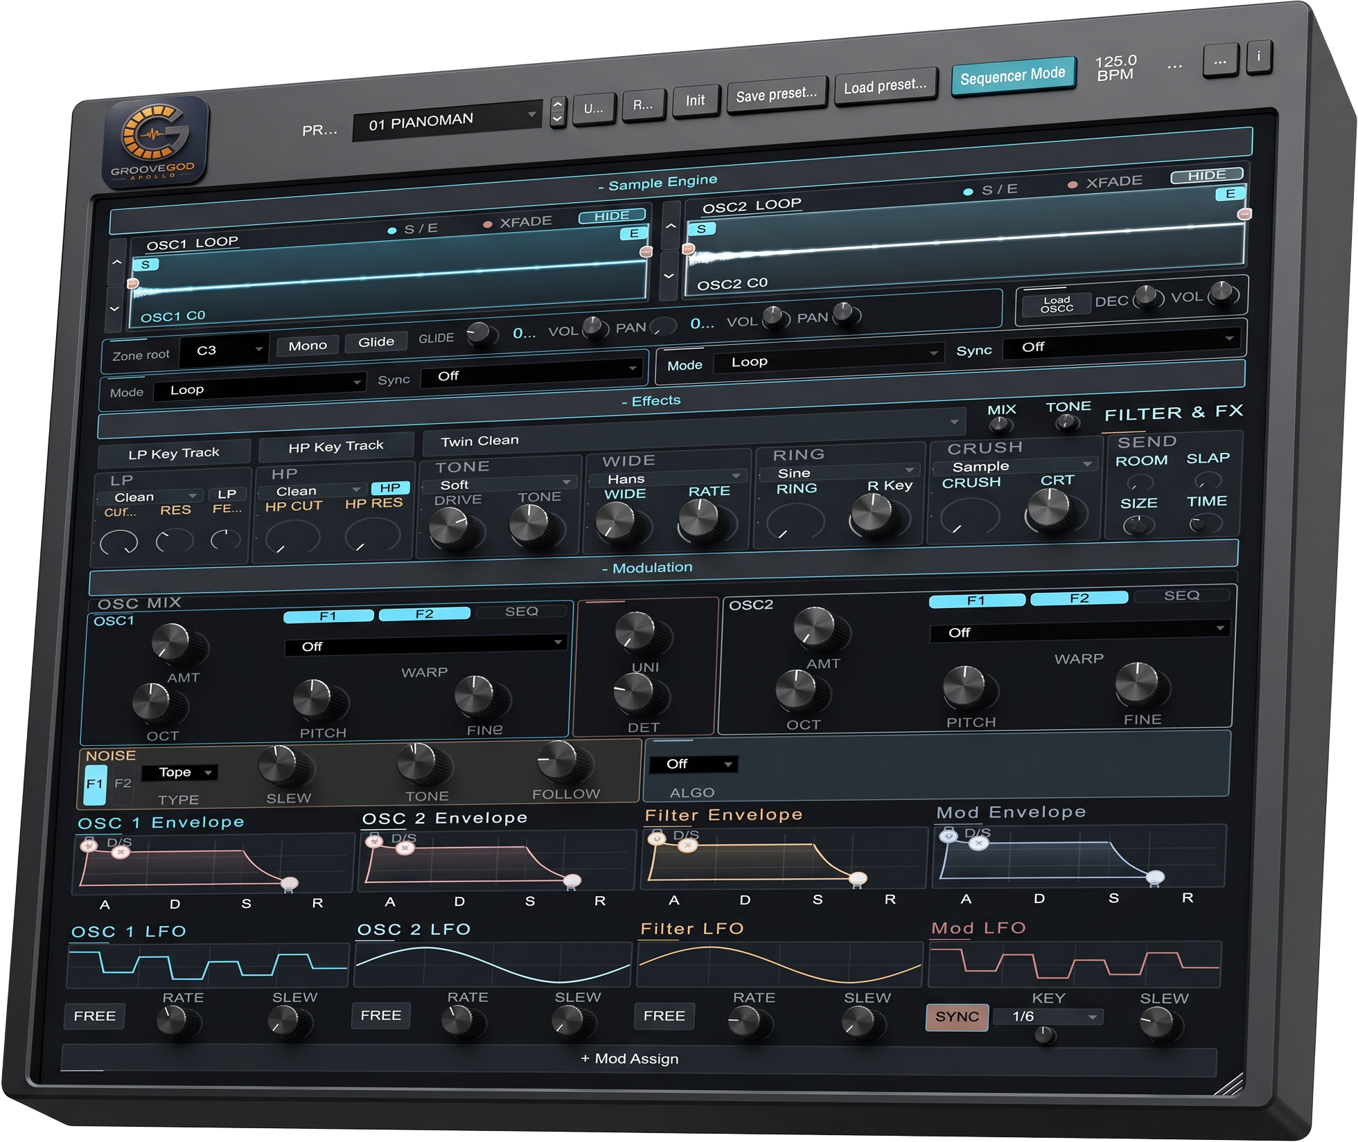Screen dimensions: 1358x1142
Task: Select the HP Key Track tab
Action: click(x=336, y=447)
